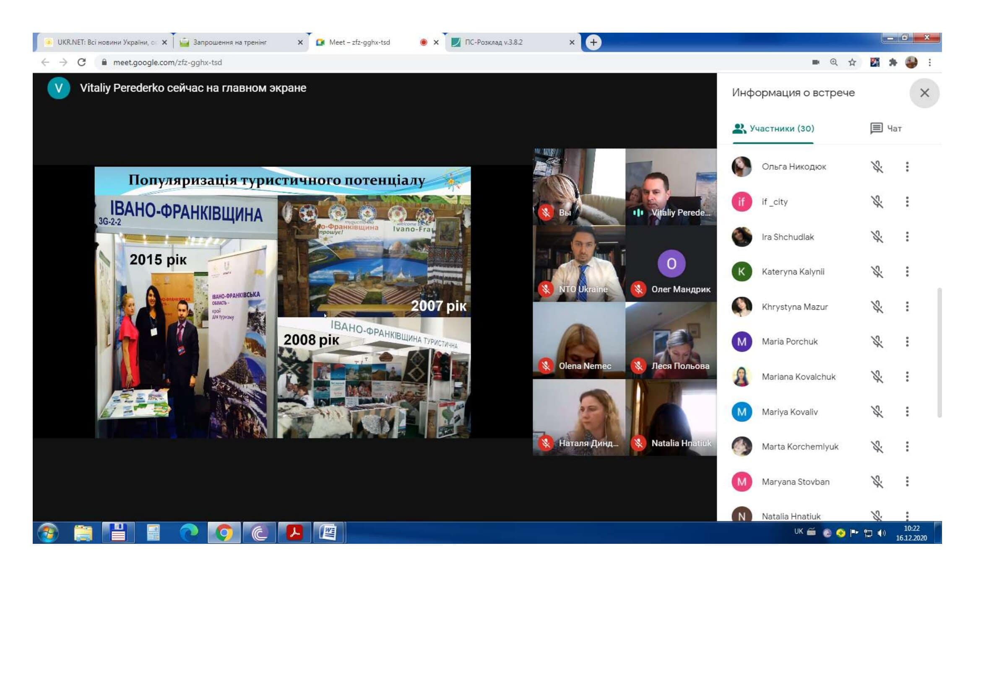981x693 pixels.
Task: Click the camera icon in address bar
Action: 815,62
